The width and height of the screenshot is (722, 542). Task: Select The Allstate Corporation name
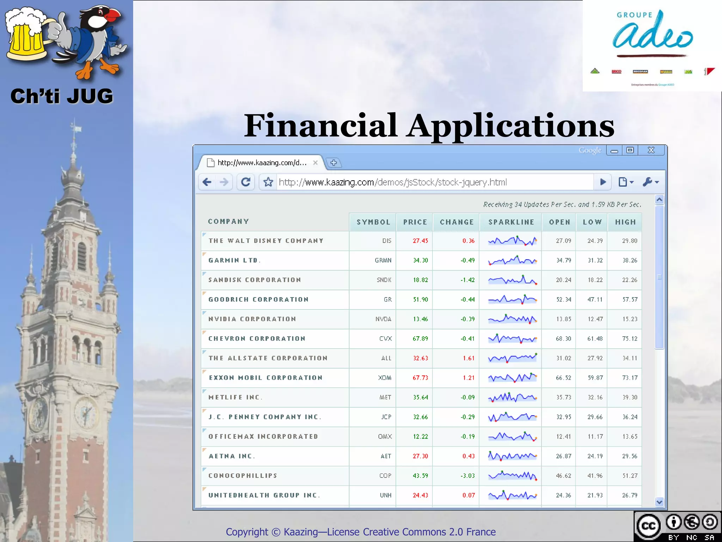click(x=268, y=358)
